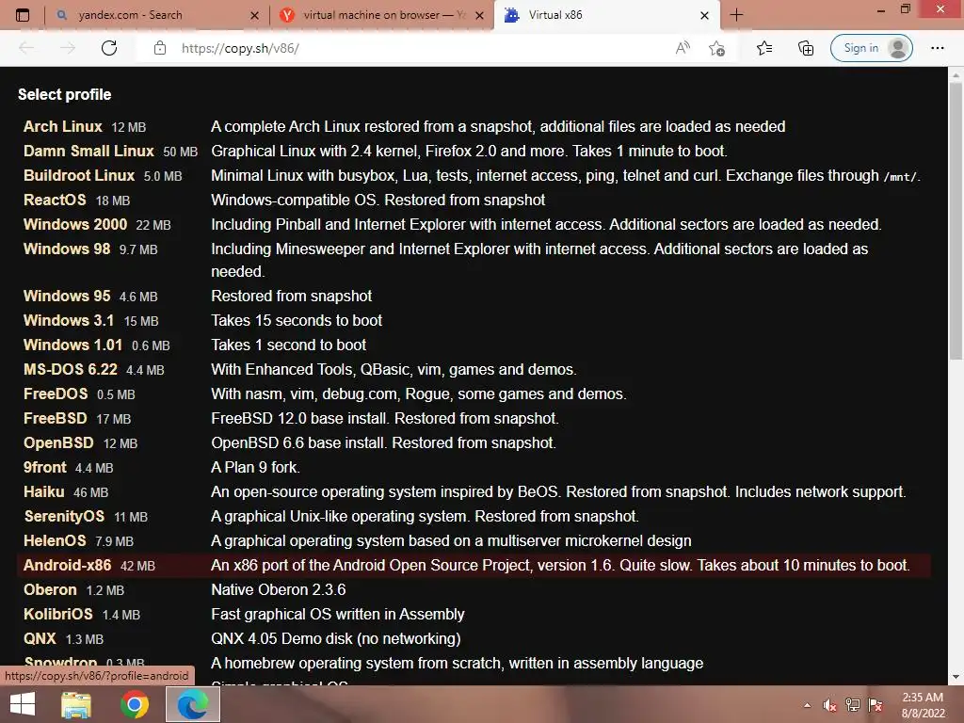This screenshot has width=964, height=723.
Task: Click text 'Takes 15 seconds to boot'
Action: tap(297, 320)
